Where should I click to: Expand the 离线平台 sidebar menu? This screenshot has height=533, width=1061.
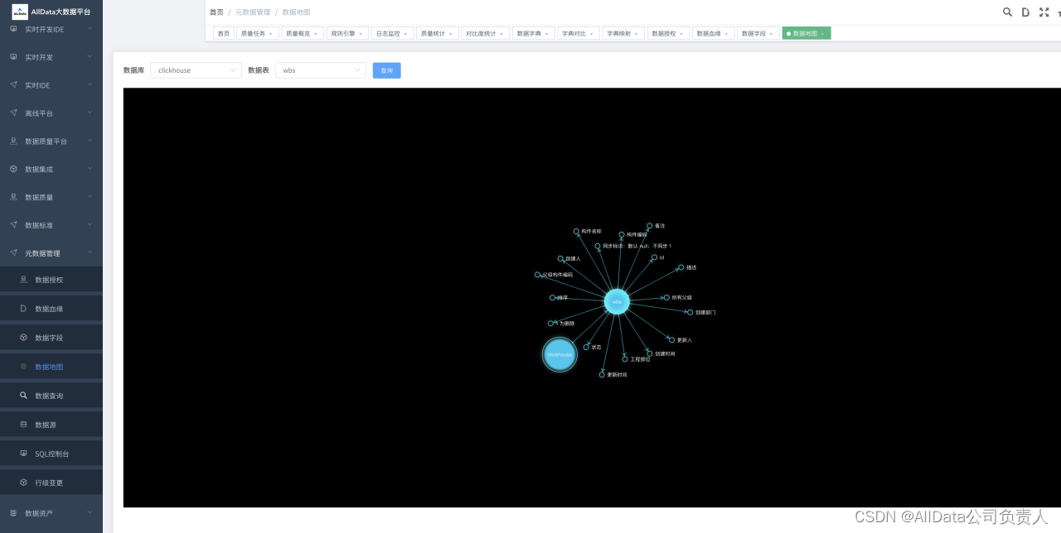pyautogui.click(x=51, y=113)
